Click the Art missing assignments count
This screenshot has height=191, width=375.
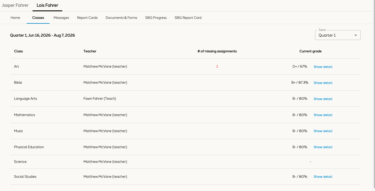(217, 66)
